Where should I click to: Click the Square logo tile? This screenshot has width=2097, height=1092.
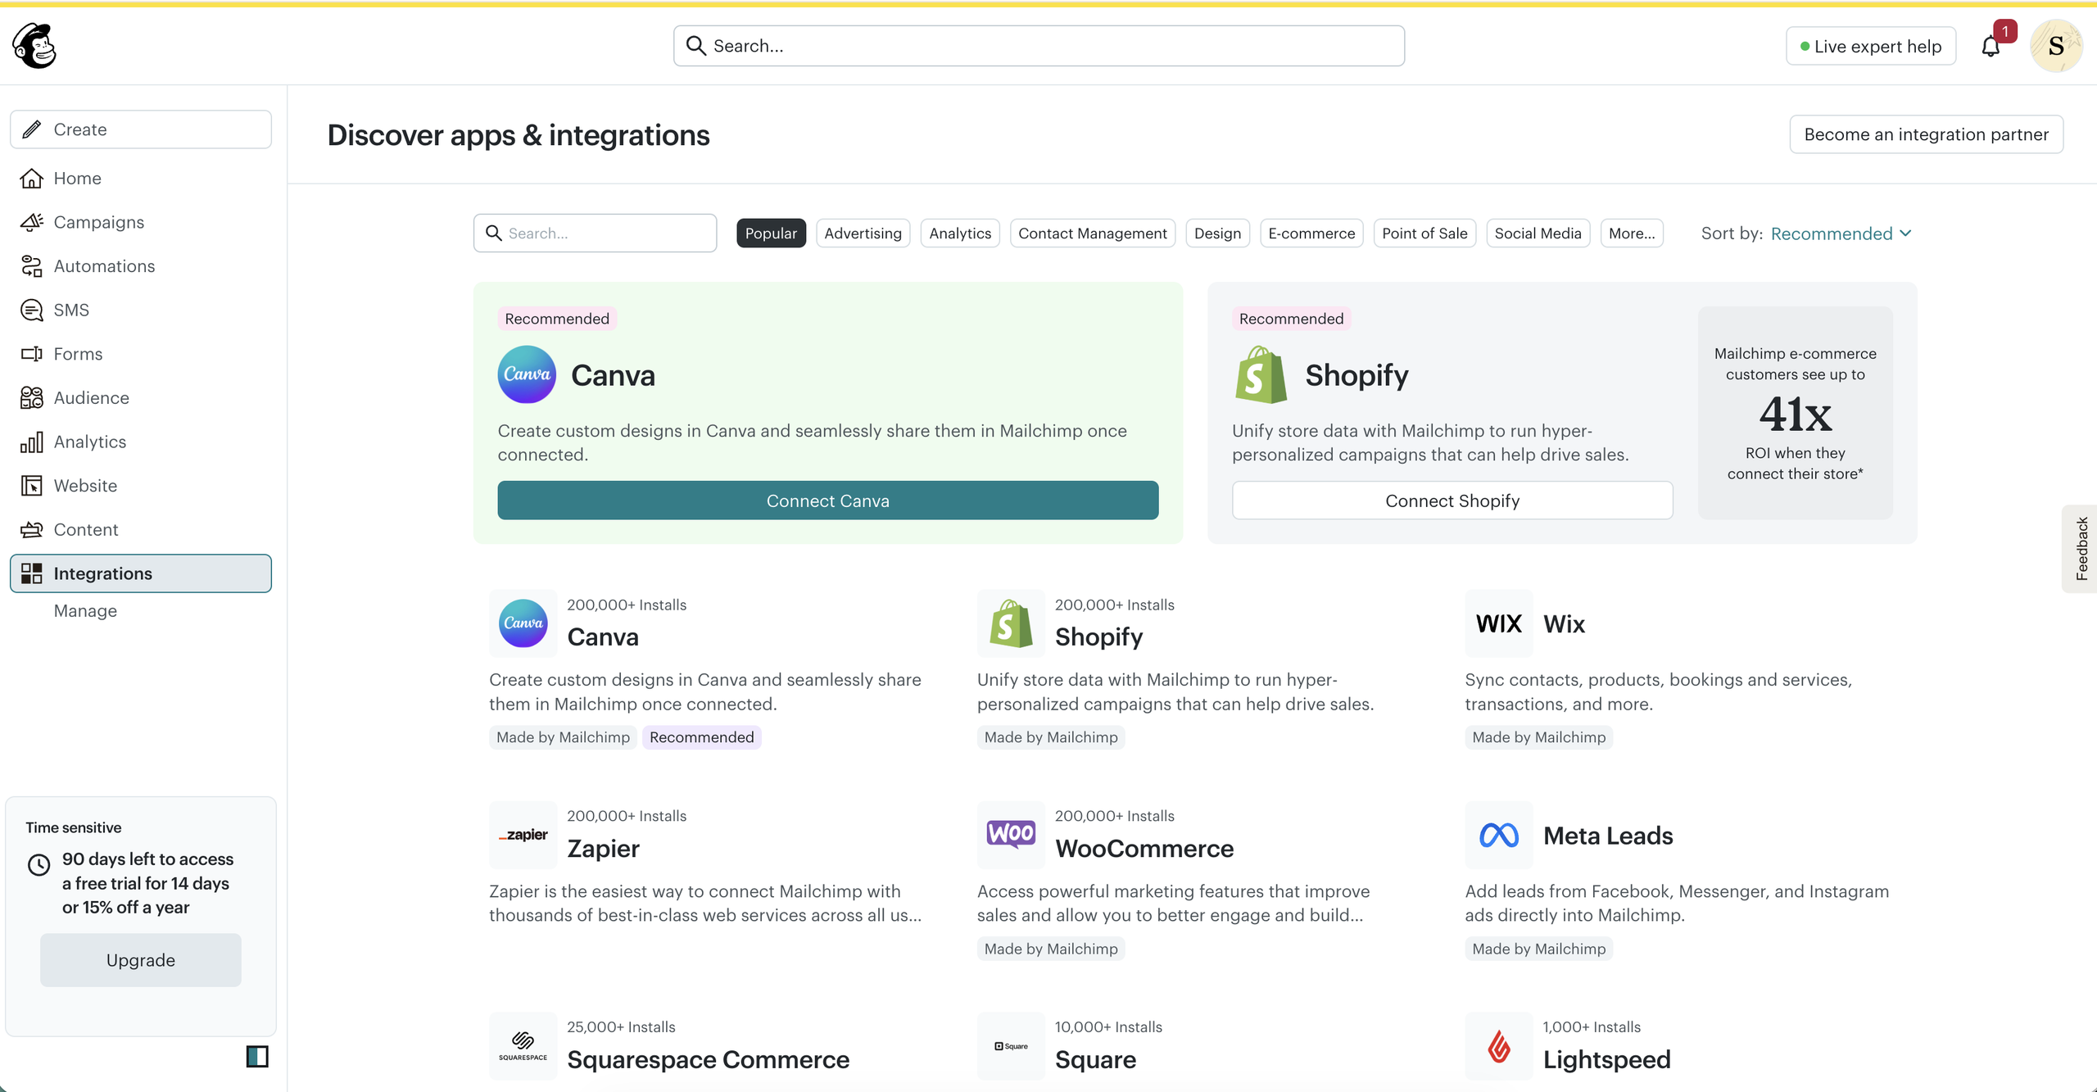pos(1011,1046)
